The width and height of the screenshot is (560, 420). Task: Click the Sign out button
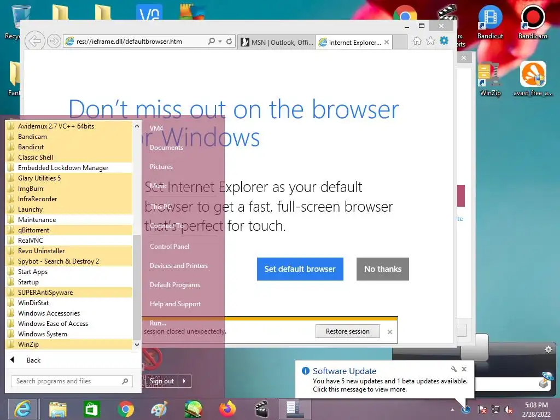pyautogui.click(x=162, y=381)
